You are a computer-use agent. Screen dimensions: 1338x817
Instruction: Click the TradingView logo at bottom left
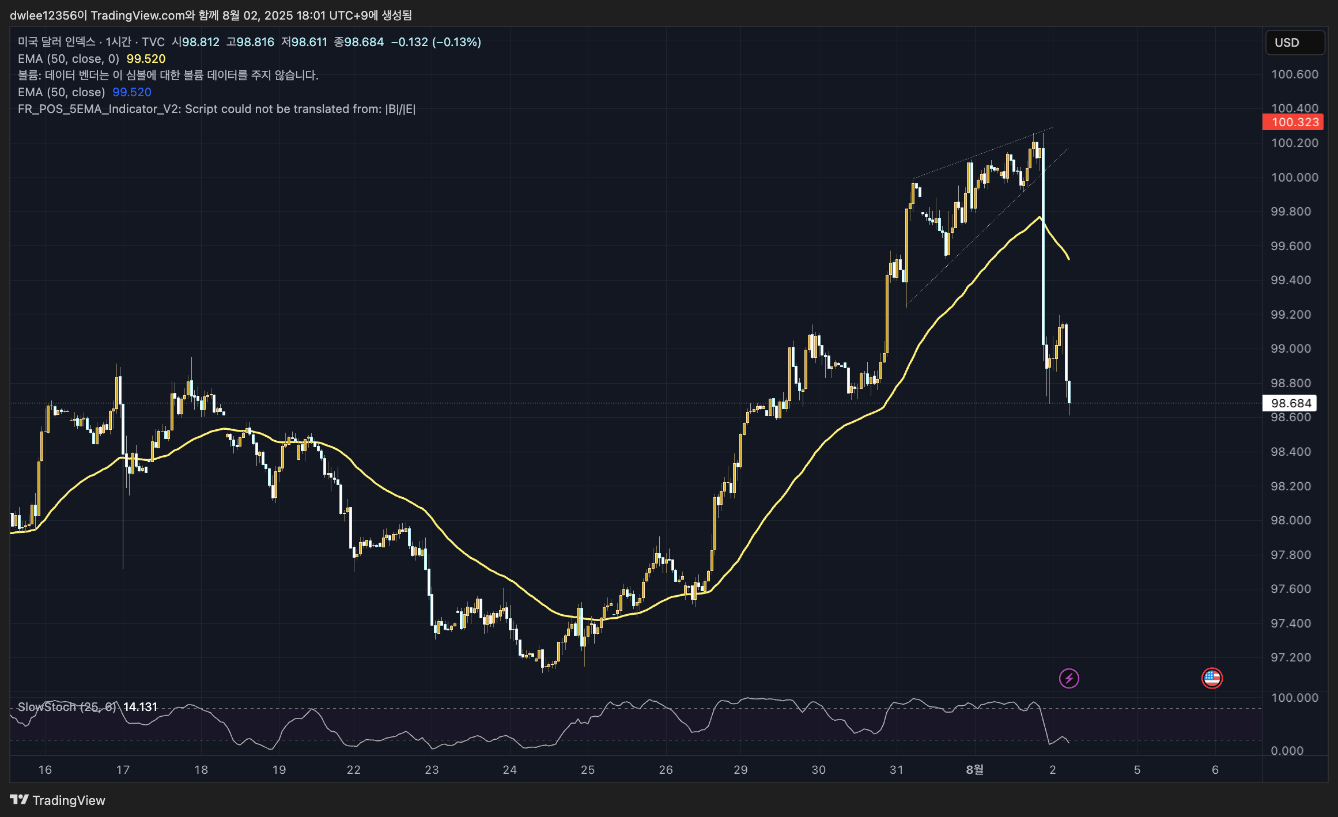pos(58,800)
